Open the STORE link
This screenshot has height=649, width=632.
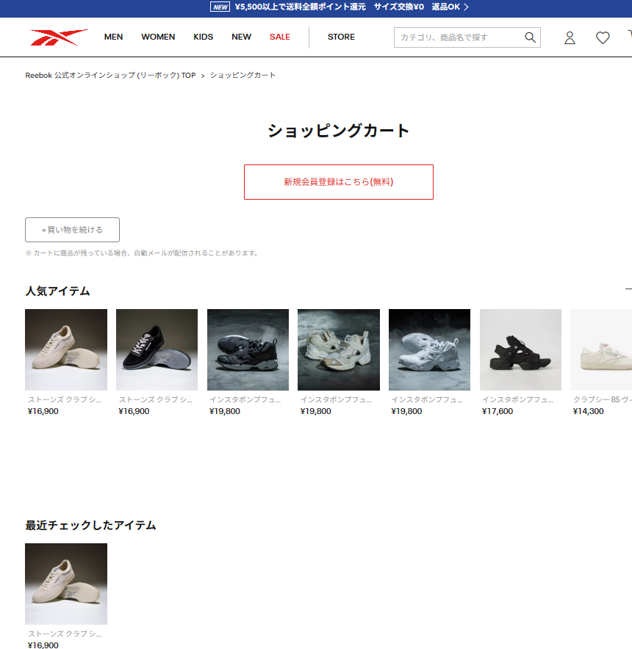pyautogui.click(x=341, y=37)
